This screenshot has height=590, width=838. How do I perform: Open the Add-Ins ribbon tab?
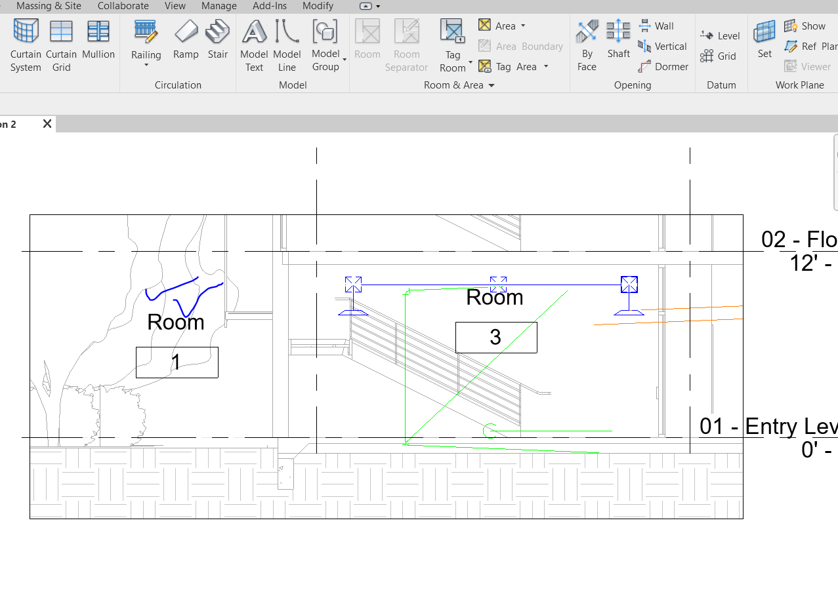[x=270, y=6]
